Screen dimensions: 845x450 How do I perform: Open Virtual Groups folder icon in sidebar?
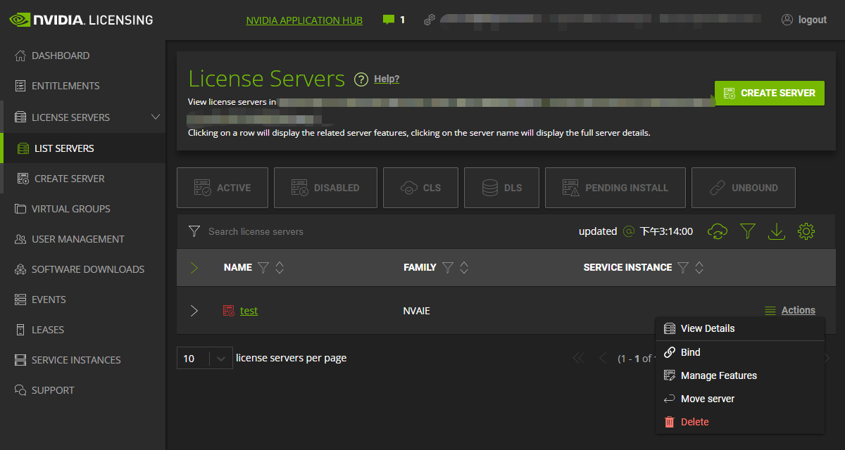coord(20,209)
